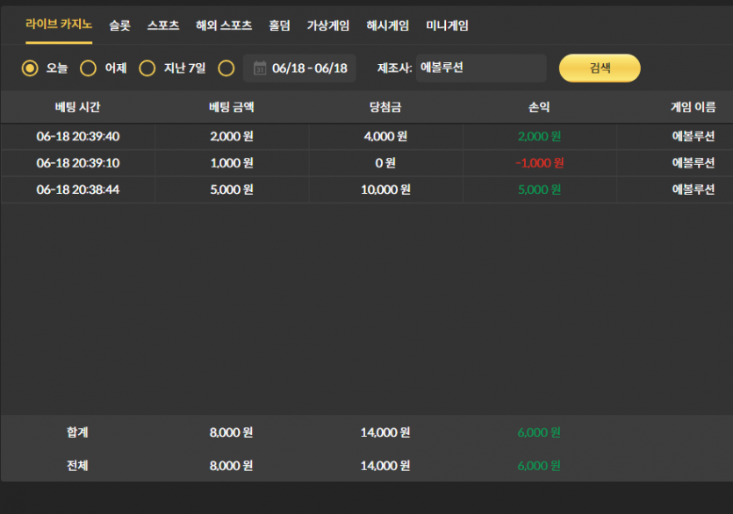The height and width of the screenshot is (514, 733).
Task: Click 6,000 원 in the 전체 row
Action: click(539, 466)
